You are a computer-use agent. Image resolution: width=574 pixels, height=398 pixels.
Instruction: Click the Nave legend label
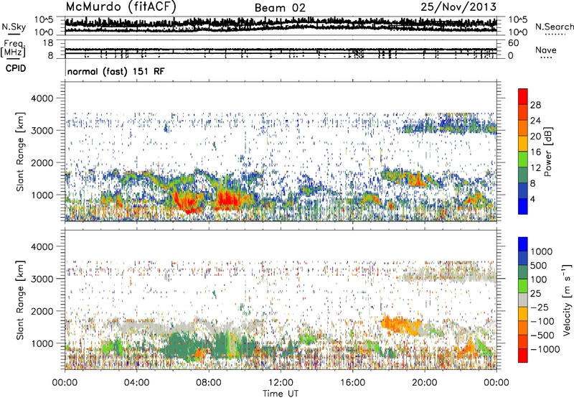click(x=546, y=50)
